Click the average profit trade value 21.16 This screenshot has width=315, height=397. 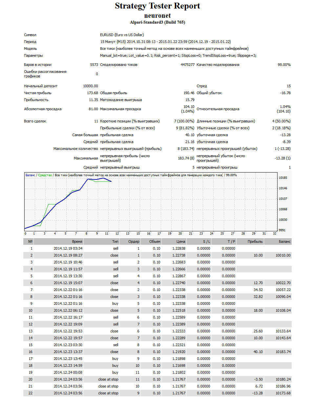190,142
